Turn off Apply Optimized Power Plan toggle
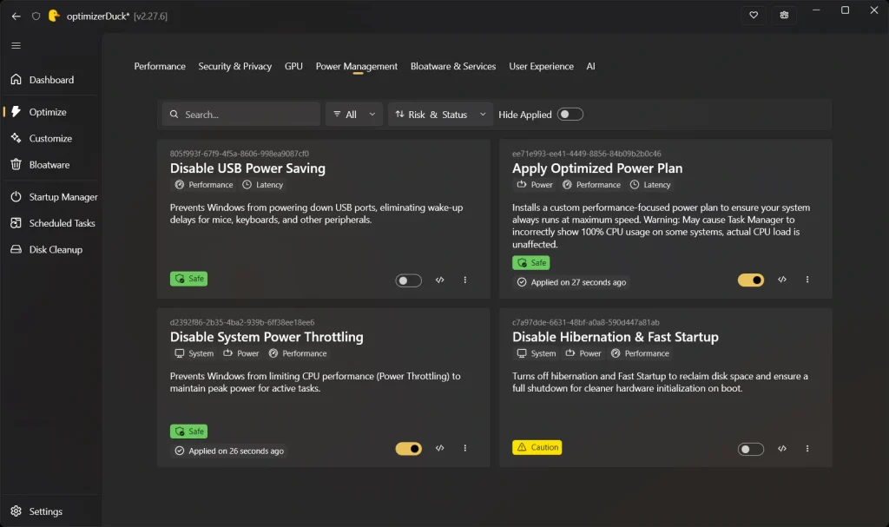The width and height of the screenshot is (889, 527). tap(751, 280)
